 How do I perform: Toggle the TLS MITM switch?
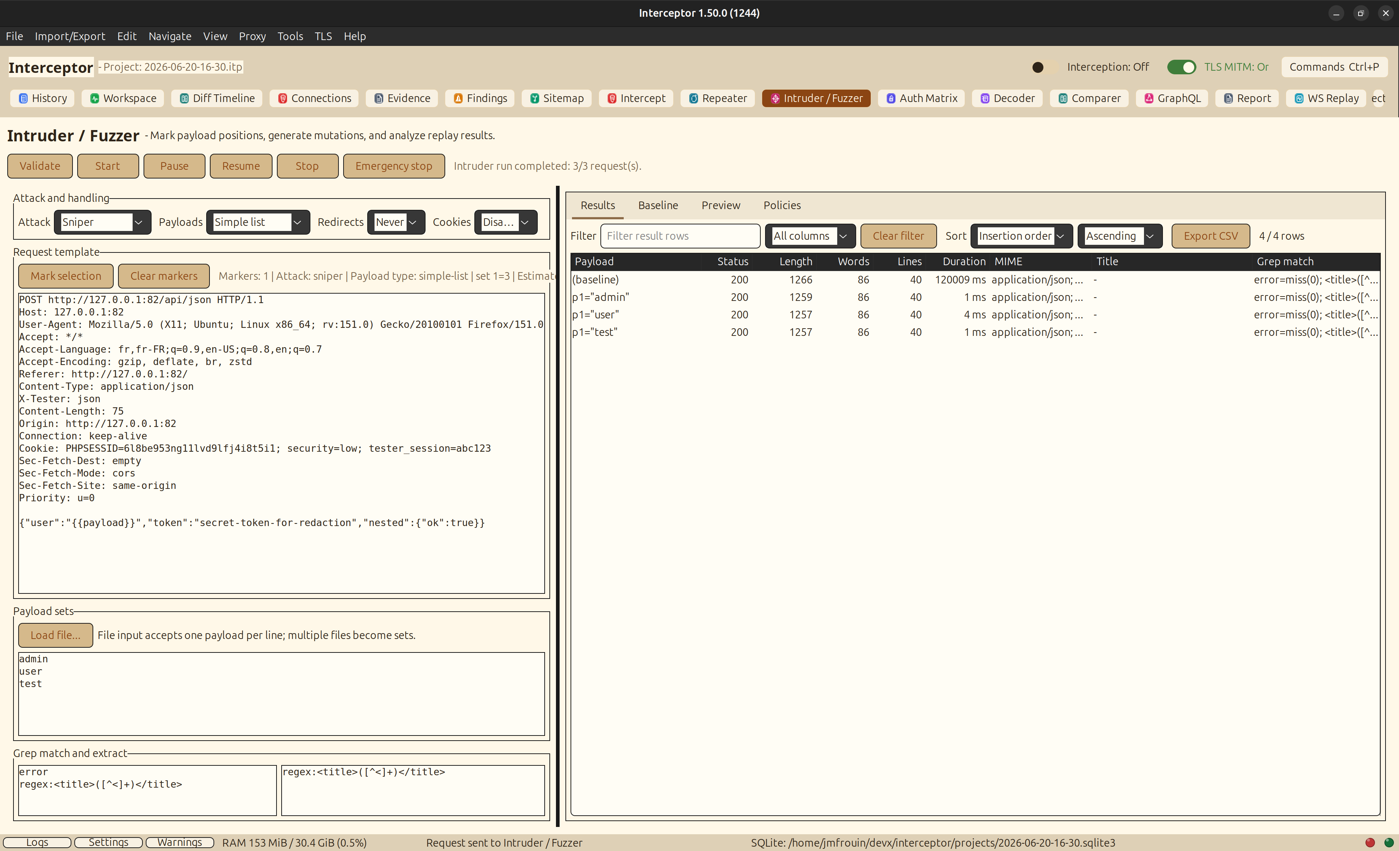[x=1181, y=67]
